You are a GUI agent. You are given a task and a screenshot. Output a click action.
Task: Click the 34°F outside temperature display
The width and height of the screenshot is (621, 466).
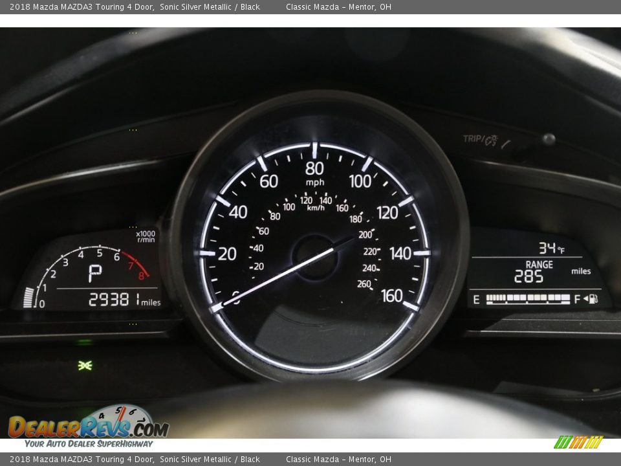click(551, 248)
